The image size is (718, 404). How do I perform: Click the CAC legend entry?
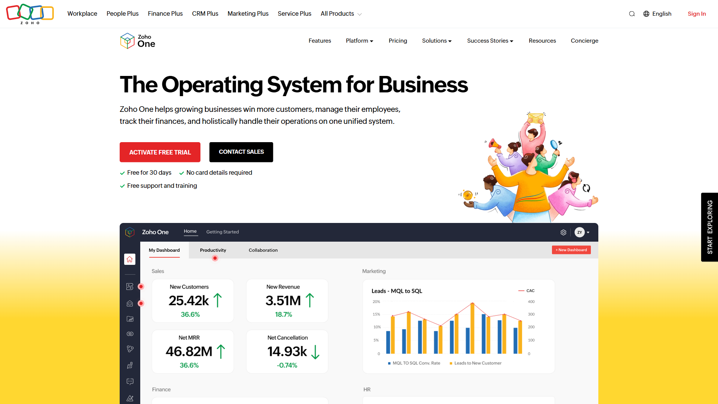point(527,291)
